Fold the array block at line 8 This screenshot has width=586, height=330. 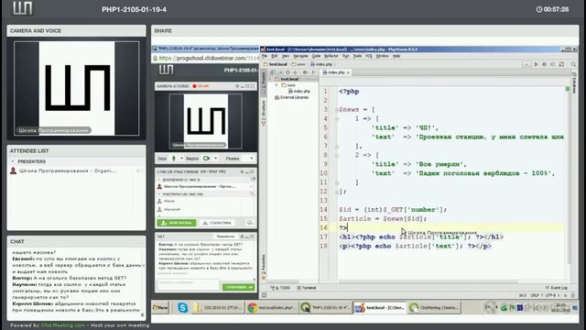(x=337, y=155)
